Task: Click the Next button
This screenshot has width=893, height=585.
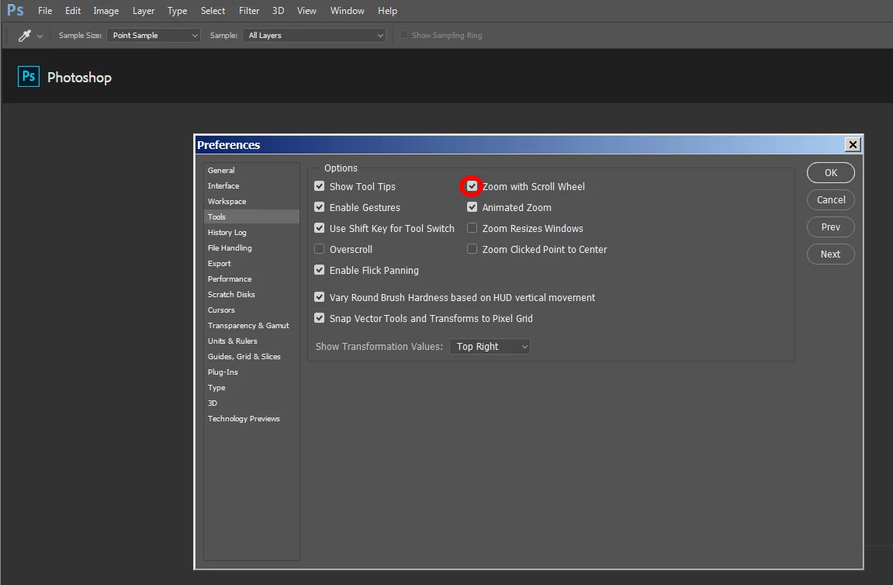Action: [x=831, y=254]
